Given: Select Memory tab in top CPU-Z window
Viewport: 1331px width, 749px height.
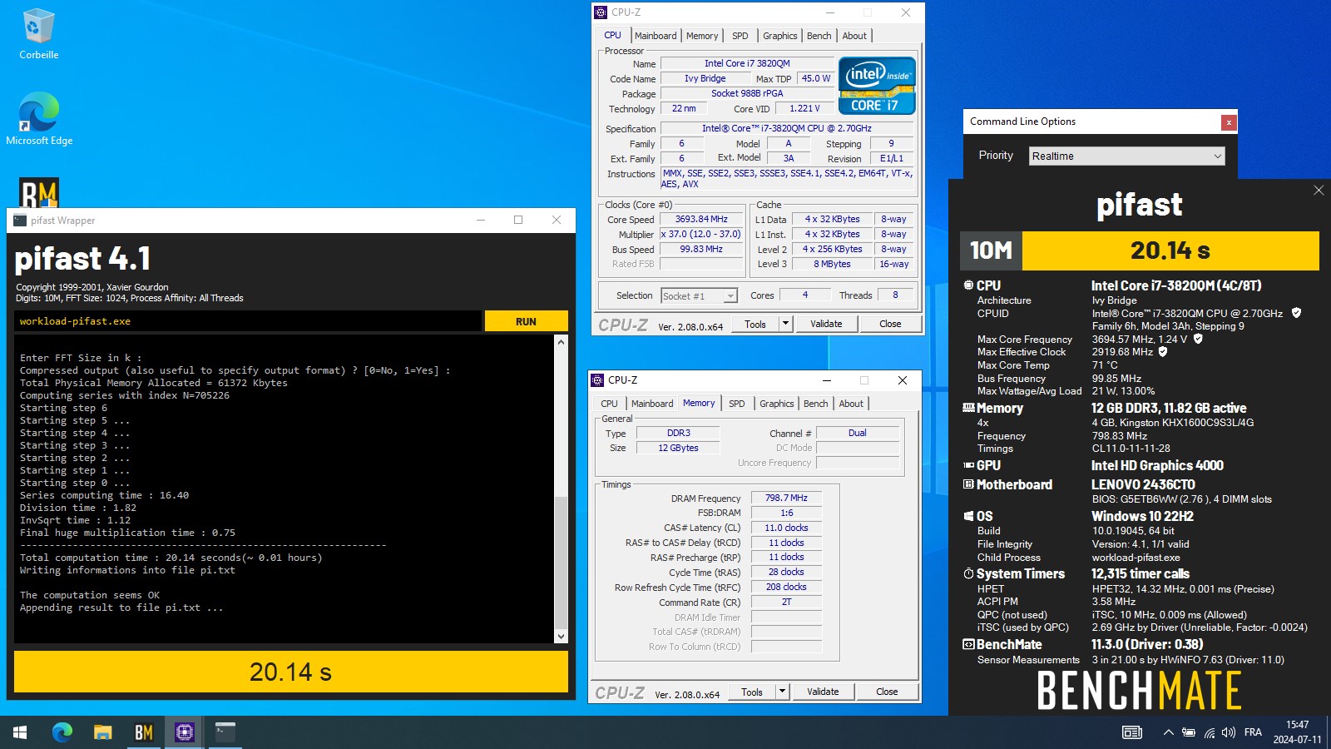Looking at the screenshot, I should pos(702,36).
